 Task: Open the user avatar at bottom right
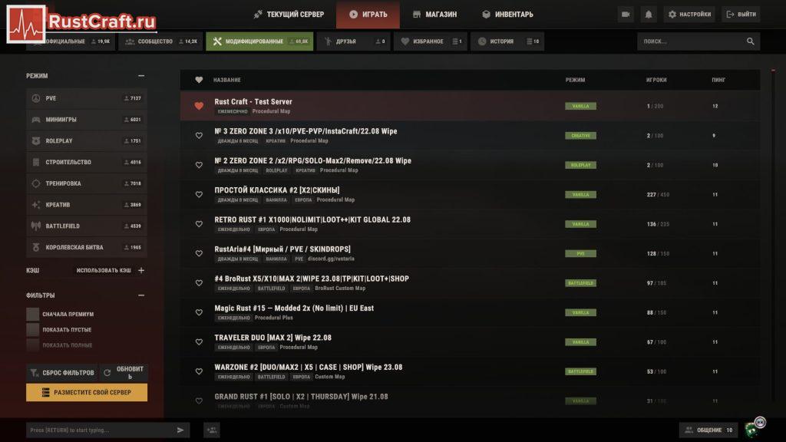click(x=755, y=427)
